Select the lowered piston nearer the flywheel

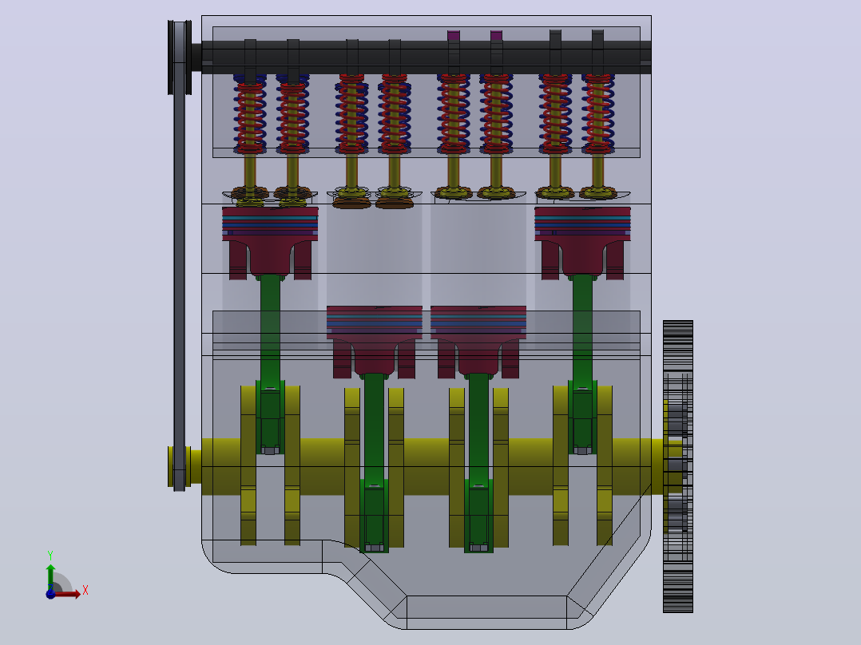pyautogui.click(x=478, y=342)
